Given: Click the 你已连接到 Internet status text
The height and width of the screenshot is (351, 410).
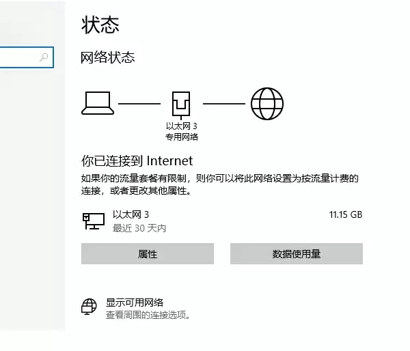Looking at the screenshot, I should coord(137,161).
